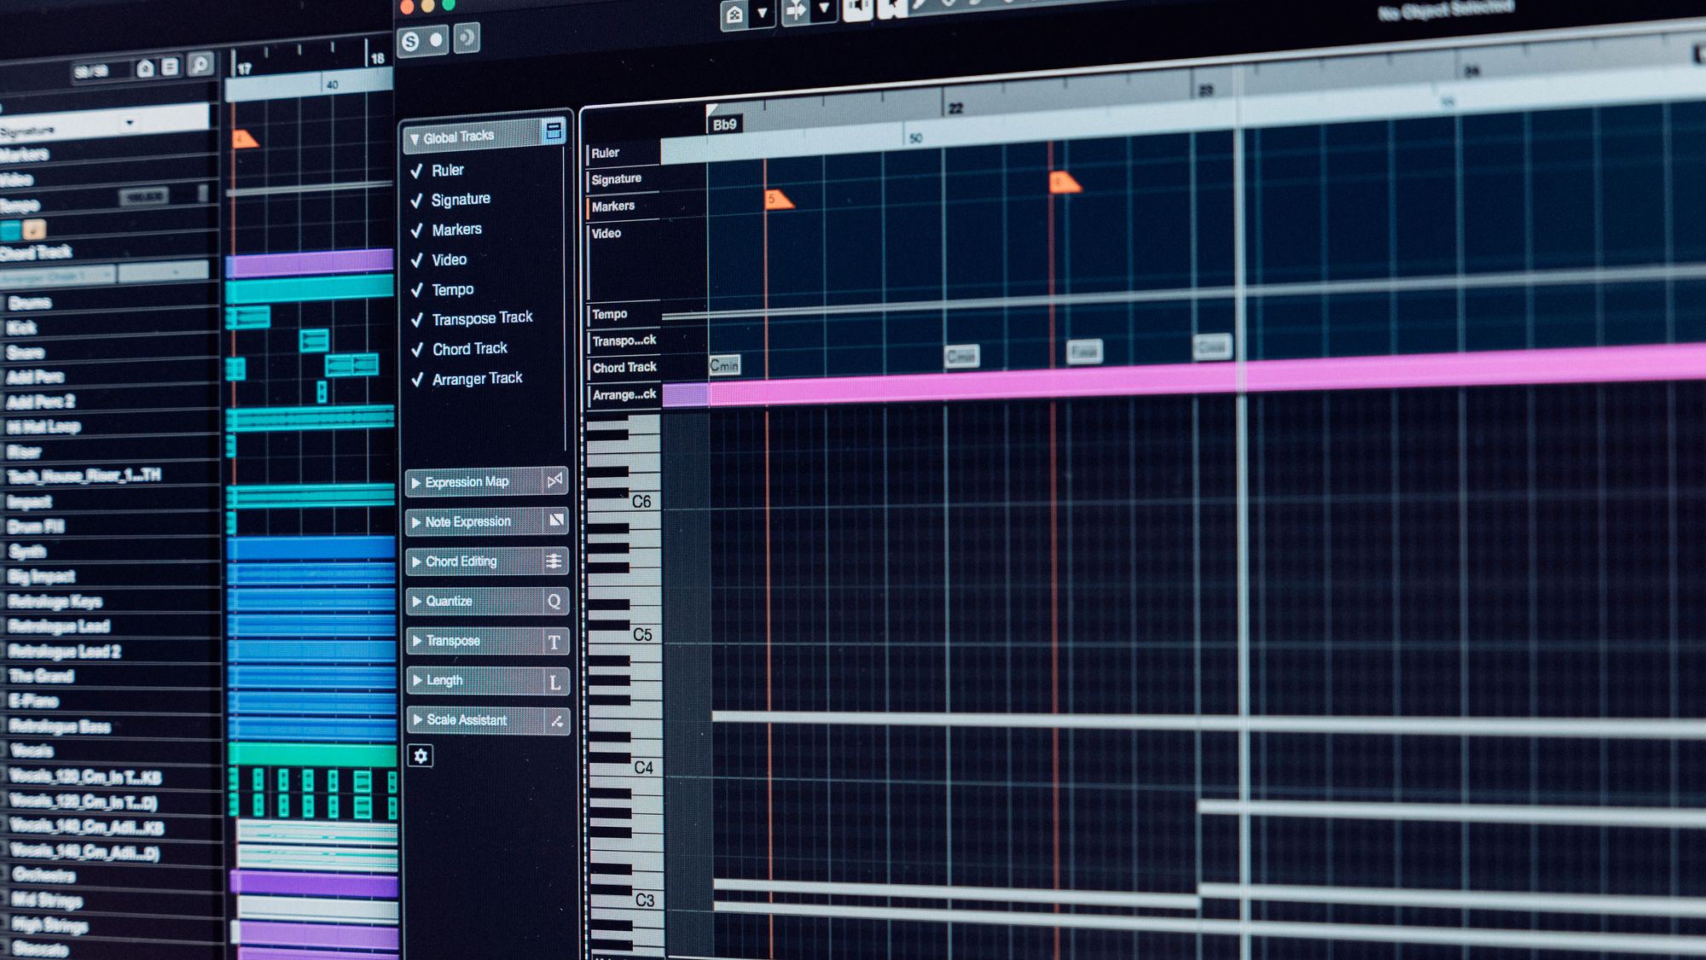The image size is (1706, 960).
Task: Uncheck the Arranger Track option
Action: tap(417, 380)
